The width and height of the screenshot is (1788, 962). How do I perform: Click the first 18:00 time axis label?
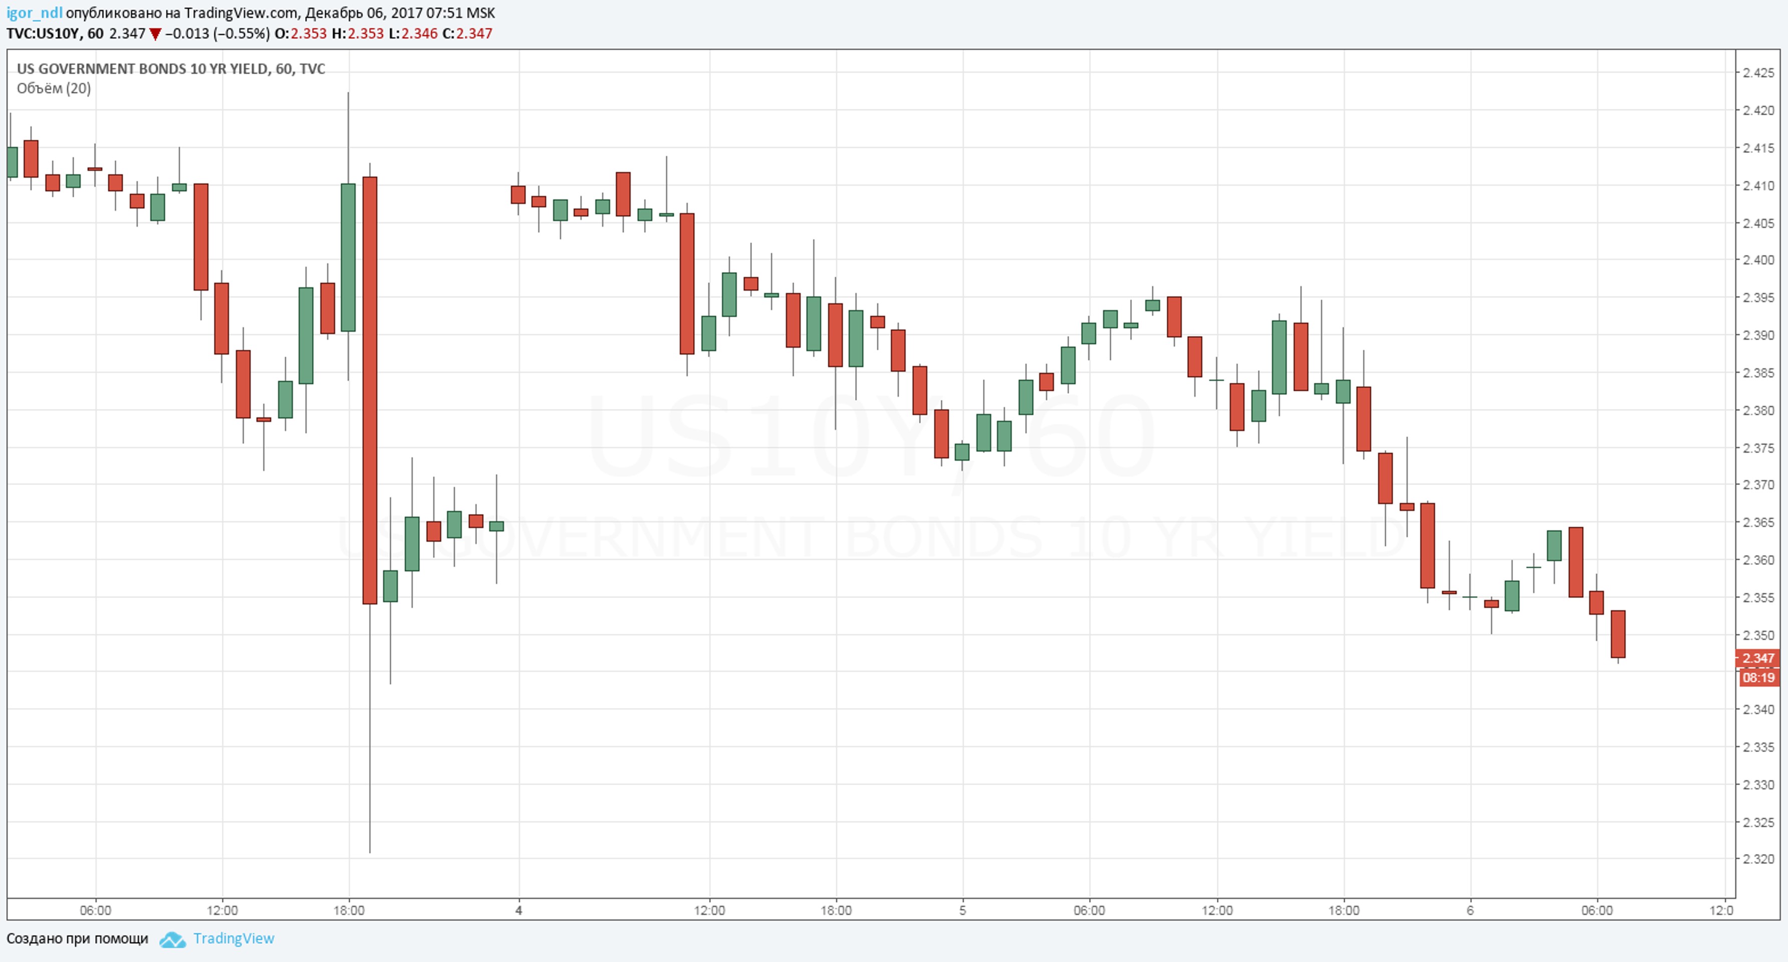pyautogui.click(x=349, y=910)
